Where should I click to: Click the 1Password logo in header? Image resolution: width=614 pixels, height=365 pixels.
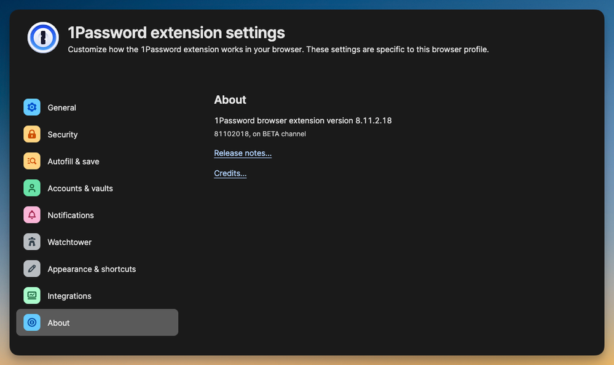[43, 37]
